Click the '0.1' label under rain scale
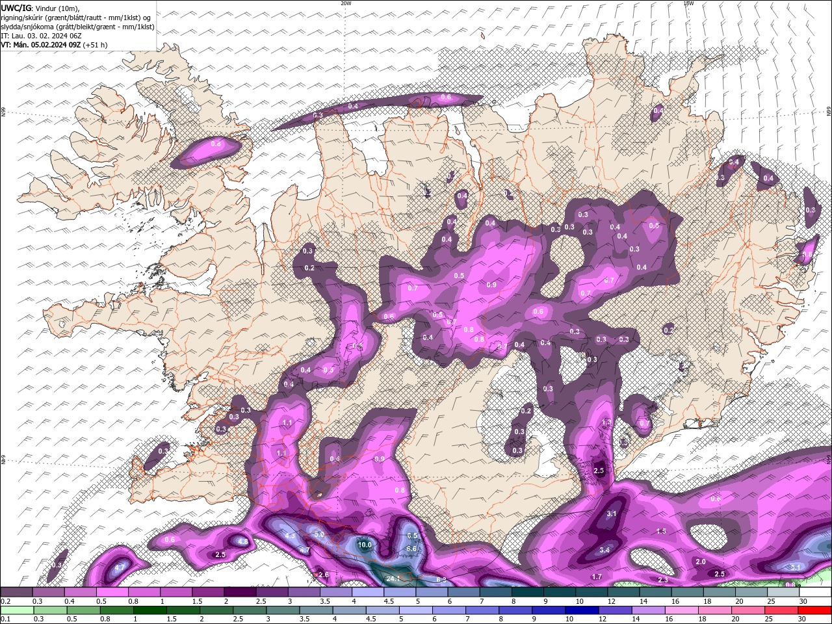This screenshot has width=832, height=624. 6,619
